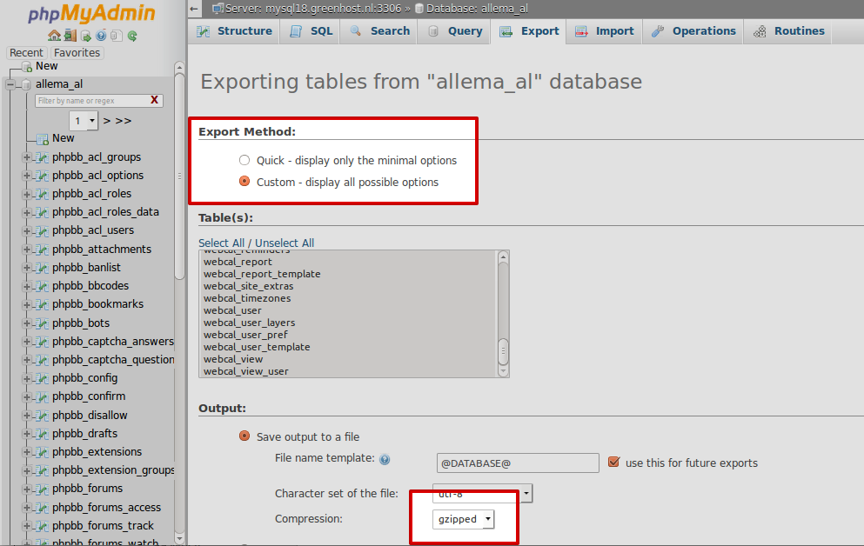
Task: Toggle use this for future exports checkbox
Action: [x=613, y=462]
